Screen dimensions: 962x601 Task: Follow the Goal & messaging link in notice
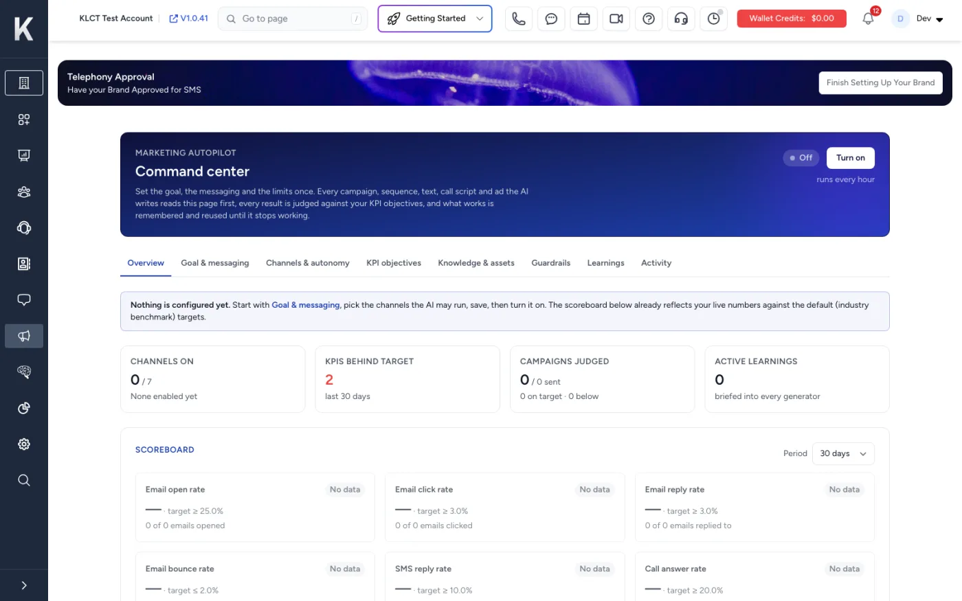306,305
